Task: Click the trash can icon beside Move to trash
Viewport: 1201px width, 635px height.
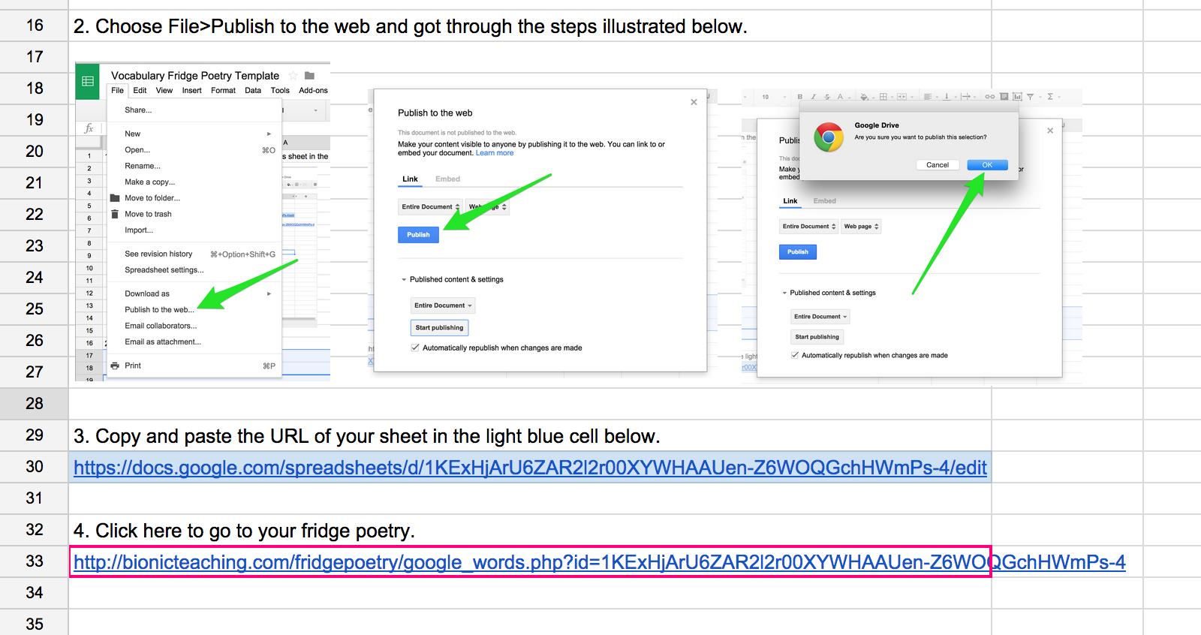Action: 115,214
